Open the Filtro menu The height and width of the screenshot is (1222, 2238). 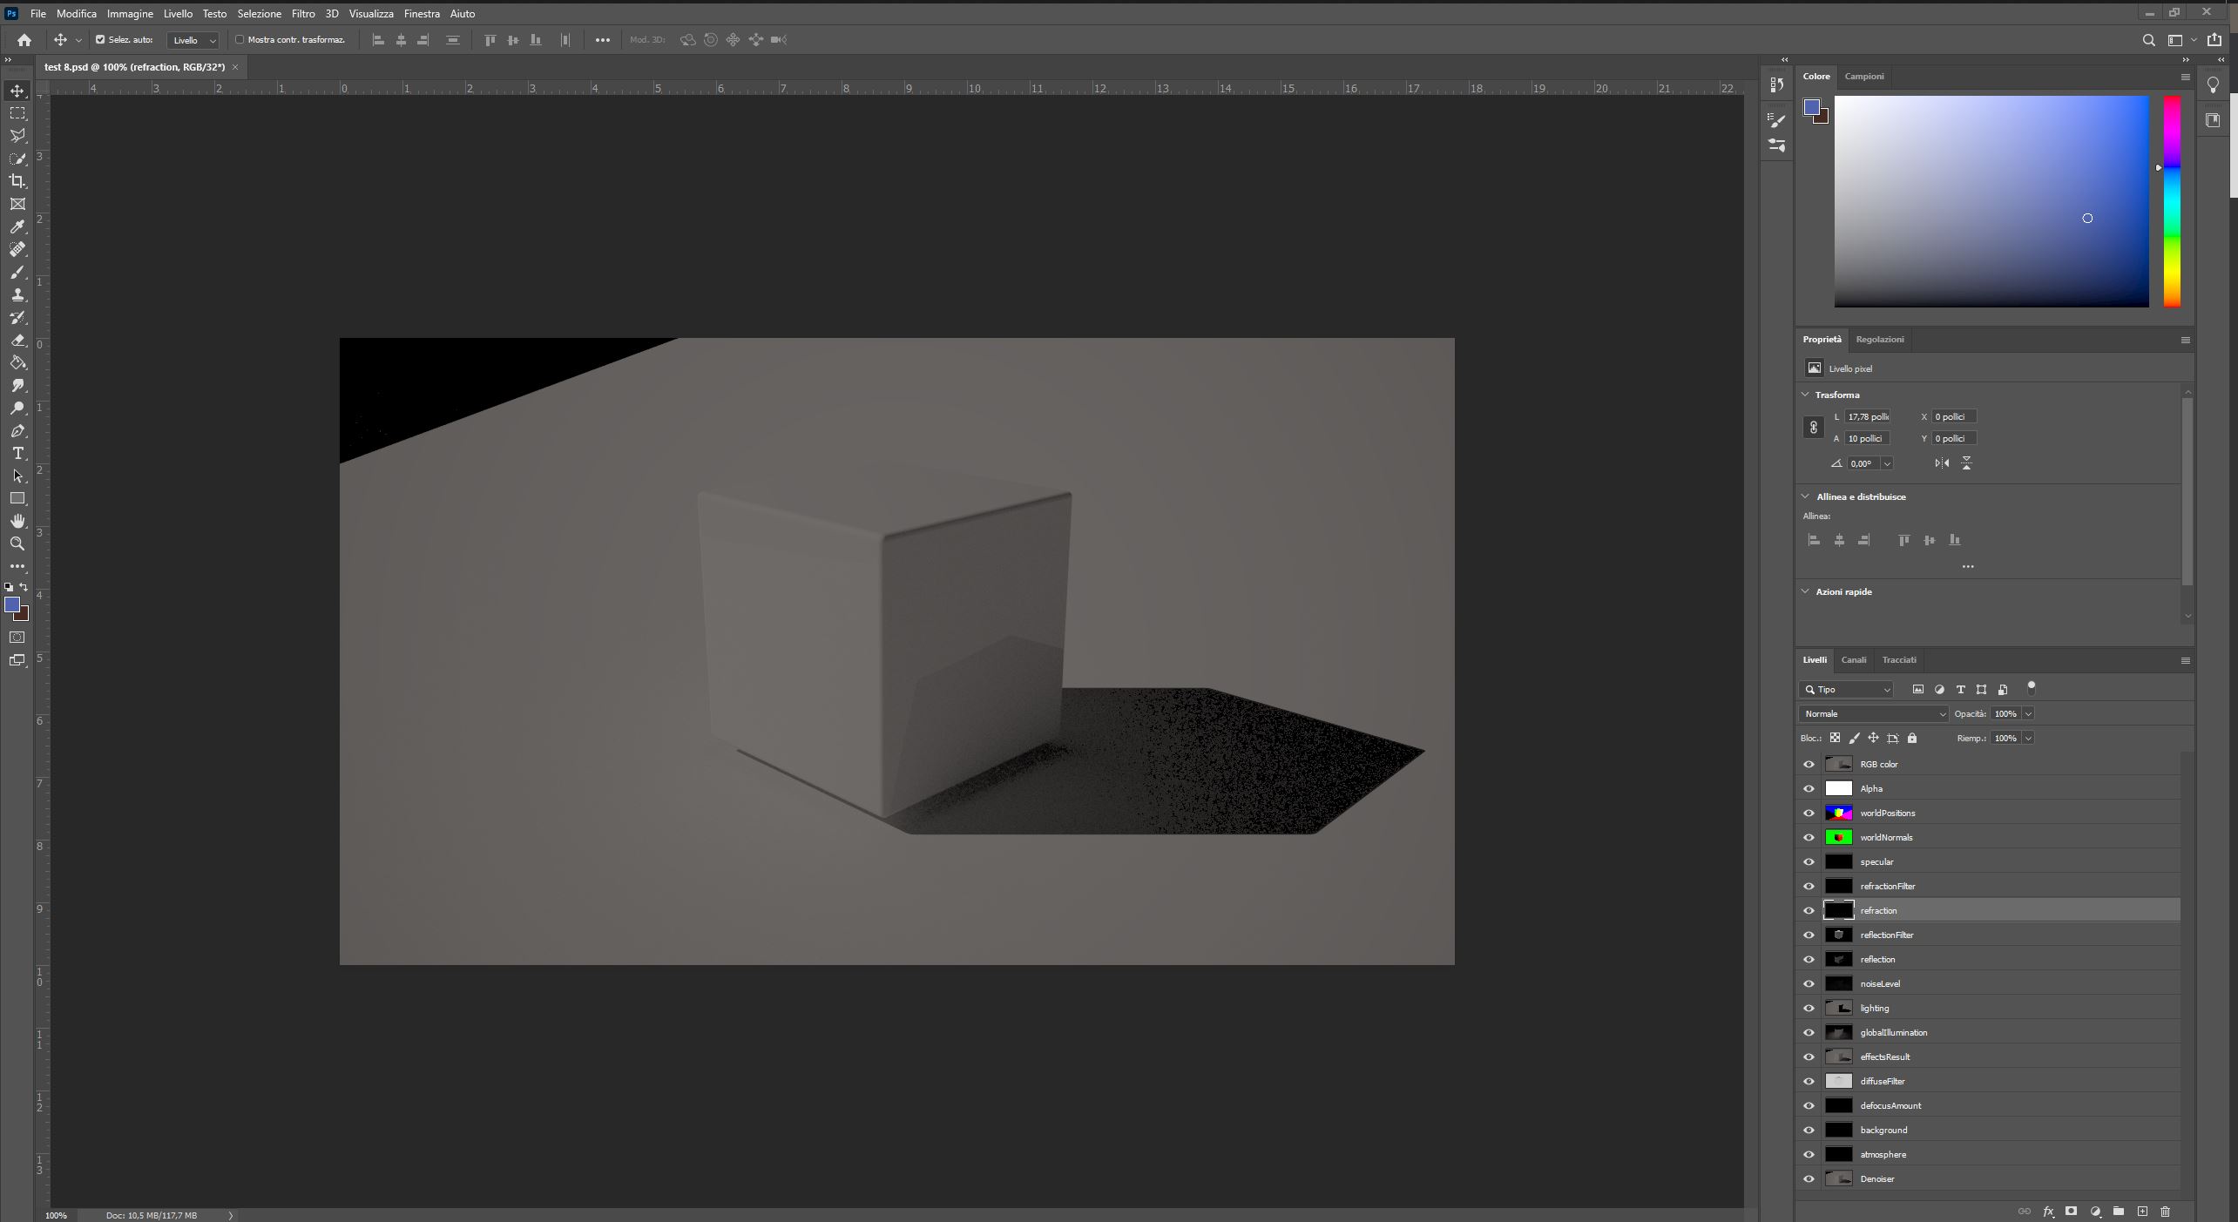[303, 14]
